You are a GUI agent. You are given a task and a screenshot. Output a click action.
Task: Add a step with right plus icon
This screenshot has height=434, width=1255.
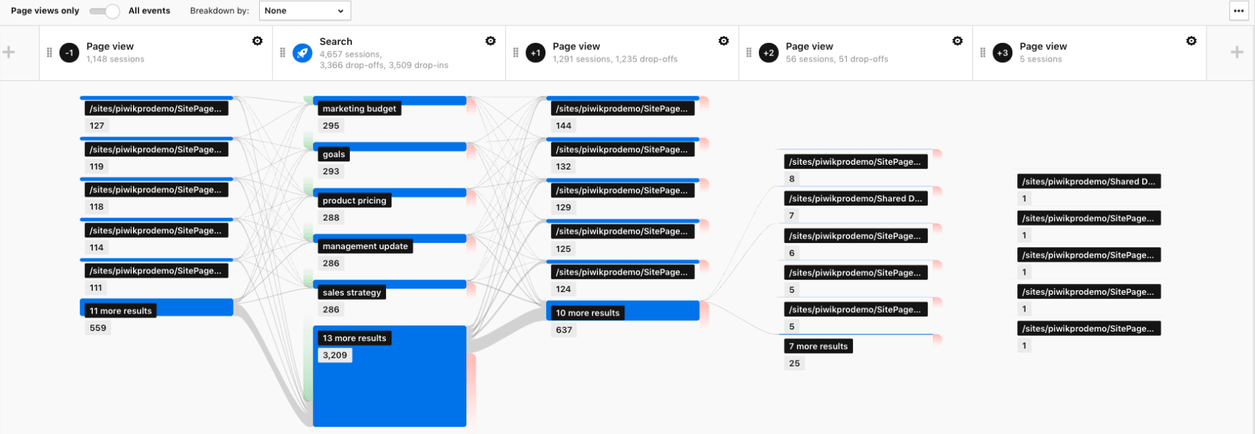tap(1237, 53)
